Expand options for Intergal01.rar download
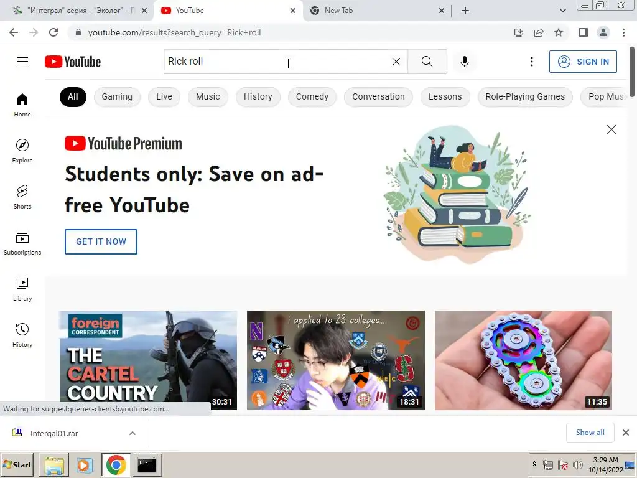Screen dimensions: 637x478 133,433
